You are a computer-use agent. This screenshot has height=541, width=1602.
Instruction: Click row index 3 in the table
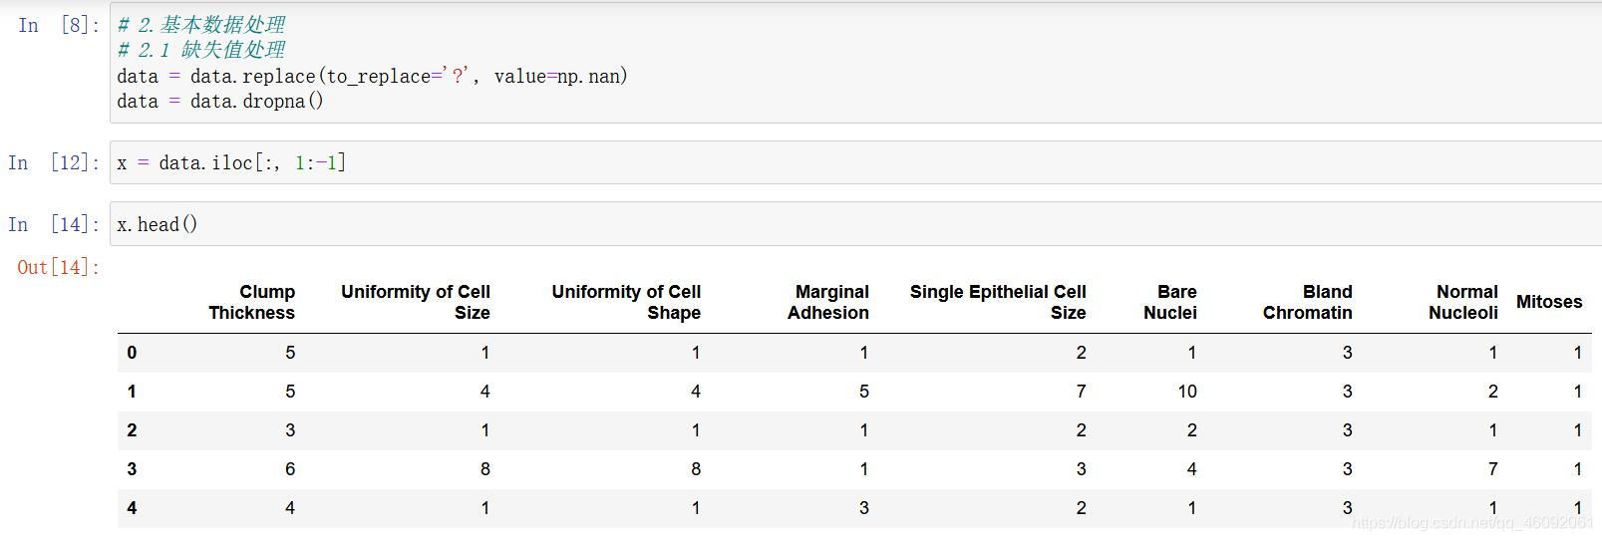[x=132, y=469]
